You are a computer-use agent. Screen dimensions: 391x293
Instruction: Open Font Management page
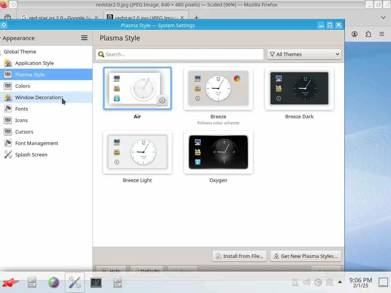click(x=46, y=143)
